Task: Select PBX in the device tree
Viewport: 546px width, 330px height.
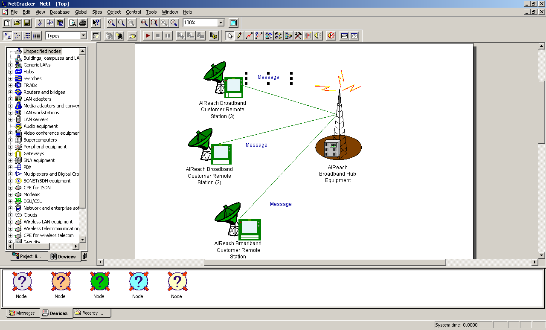Action: (x=27, y=167)
